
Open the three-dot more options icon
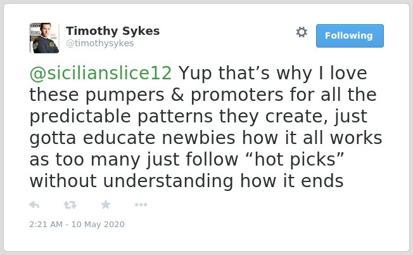141,205
